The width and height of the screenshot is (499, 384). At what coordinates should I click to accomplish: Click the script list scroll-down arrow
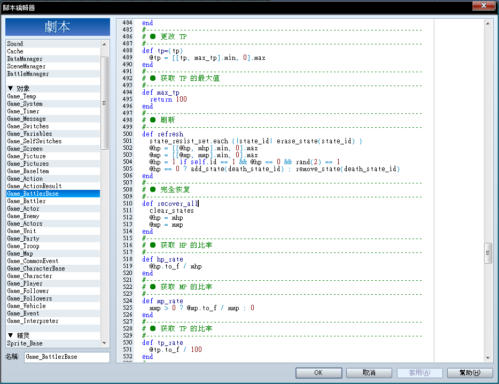104,343
